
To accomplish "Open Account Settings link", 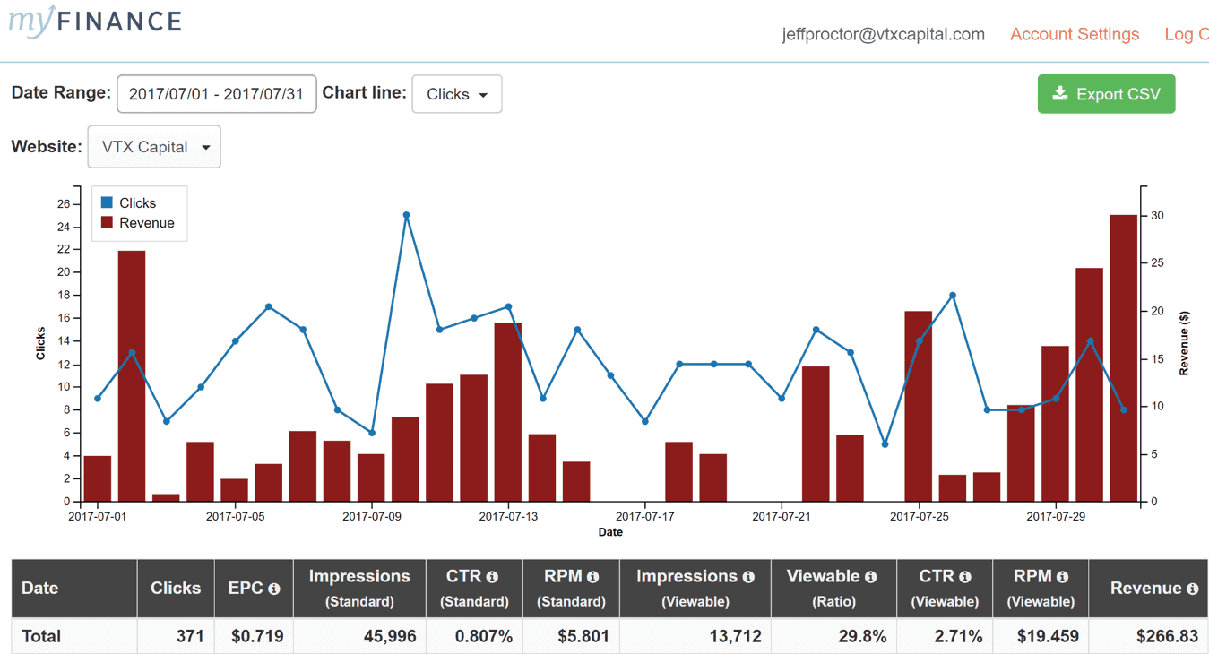I will [x=1075, y=34].
